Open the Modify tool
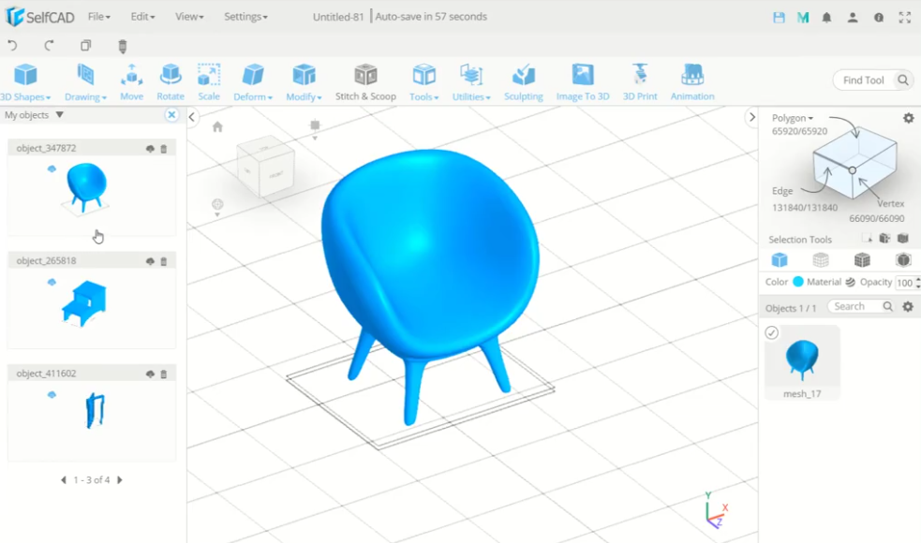 click(x=304, y=82)
